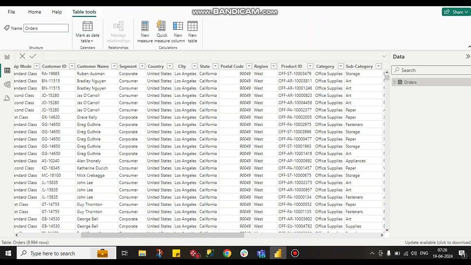Click the vertical scroll down arrow

point(387,230)
